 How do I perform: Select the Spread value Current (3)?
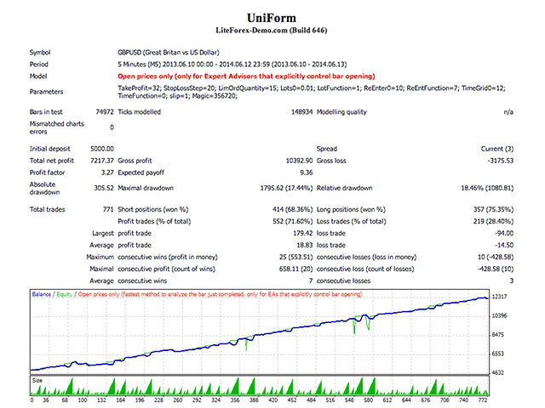point(497,149)
